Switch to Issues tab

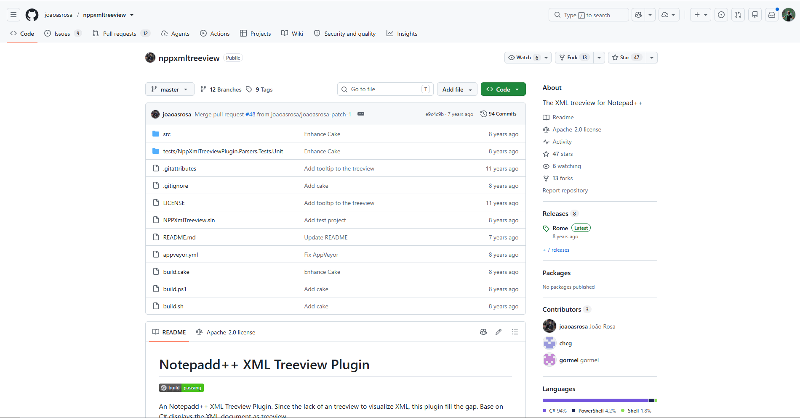pos(63,34)
